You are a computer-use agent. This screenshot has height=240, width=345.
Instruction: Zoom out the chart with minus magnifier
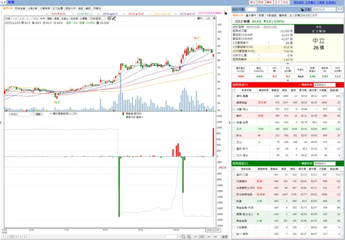183,237
